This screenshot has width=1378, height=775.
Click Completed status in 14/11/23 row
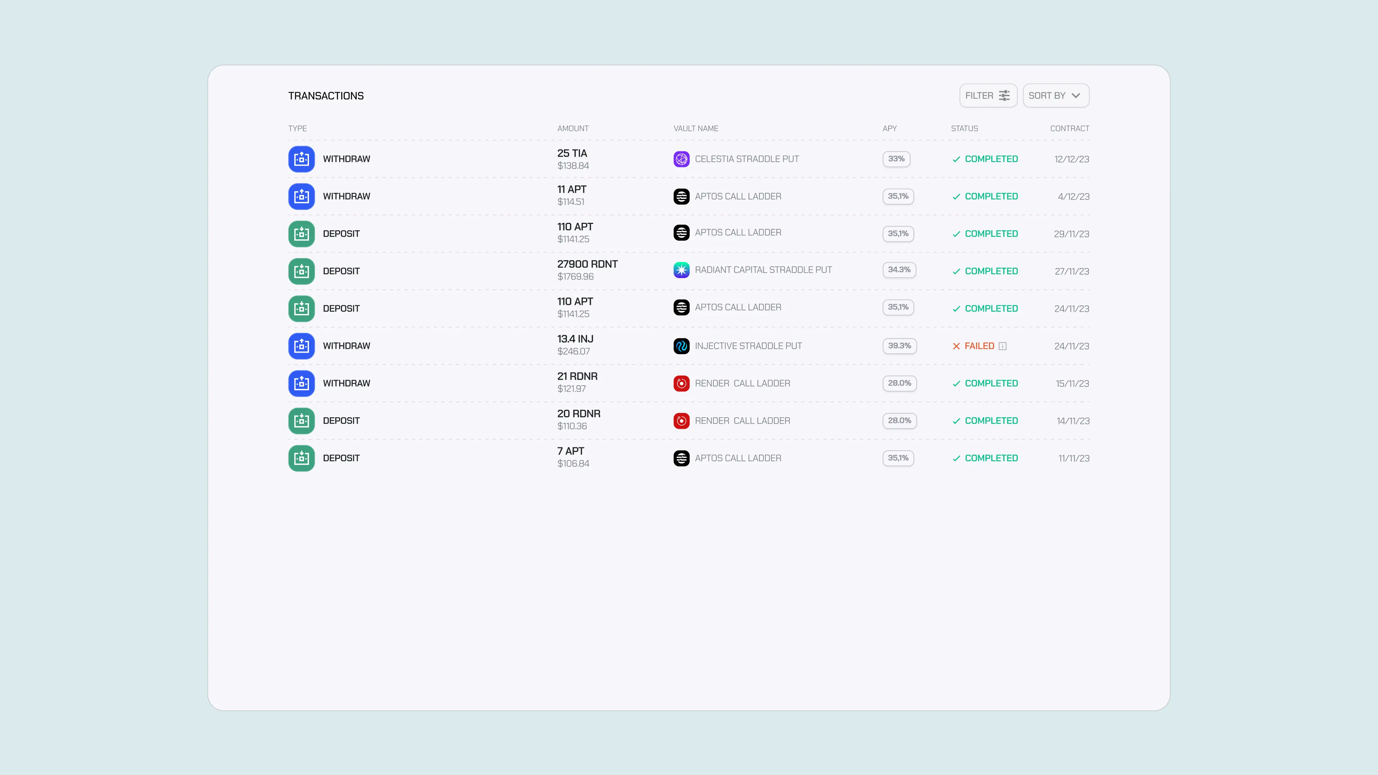click(985, 421)
